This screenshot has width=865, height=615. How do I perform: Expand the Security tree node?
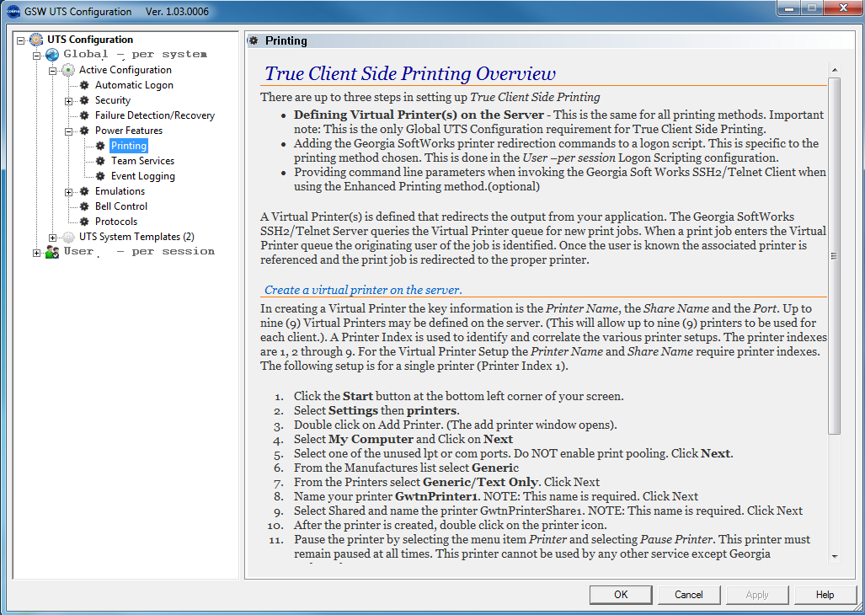(x=69, y=100)
